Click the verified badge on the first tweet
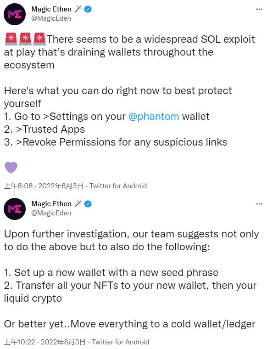The image size is (267, 349). (88, 9)
